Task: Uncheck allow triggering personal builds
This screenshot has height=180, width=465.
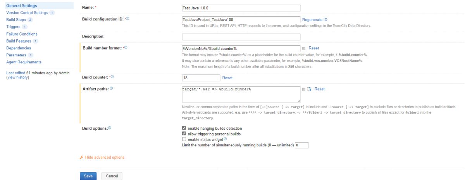Action: pyautogui.click(x=184, y=134)
